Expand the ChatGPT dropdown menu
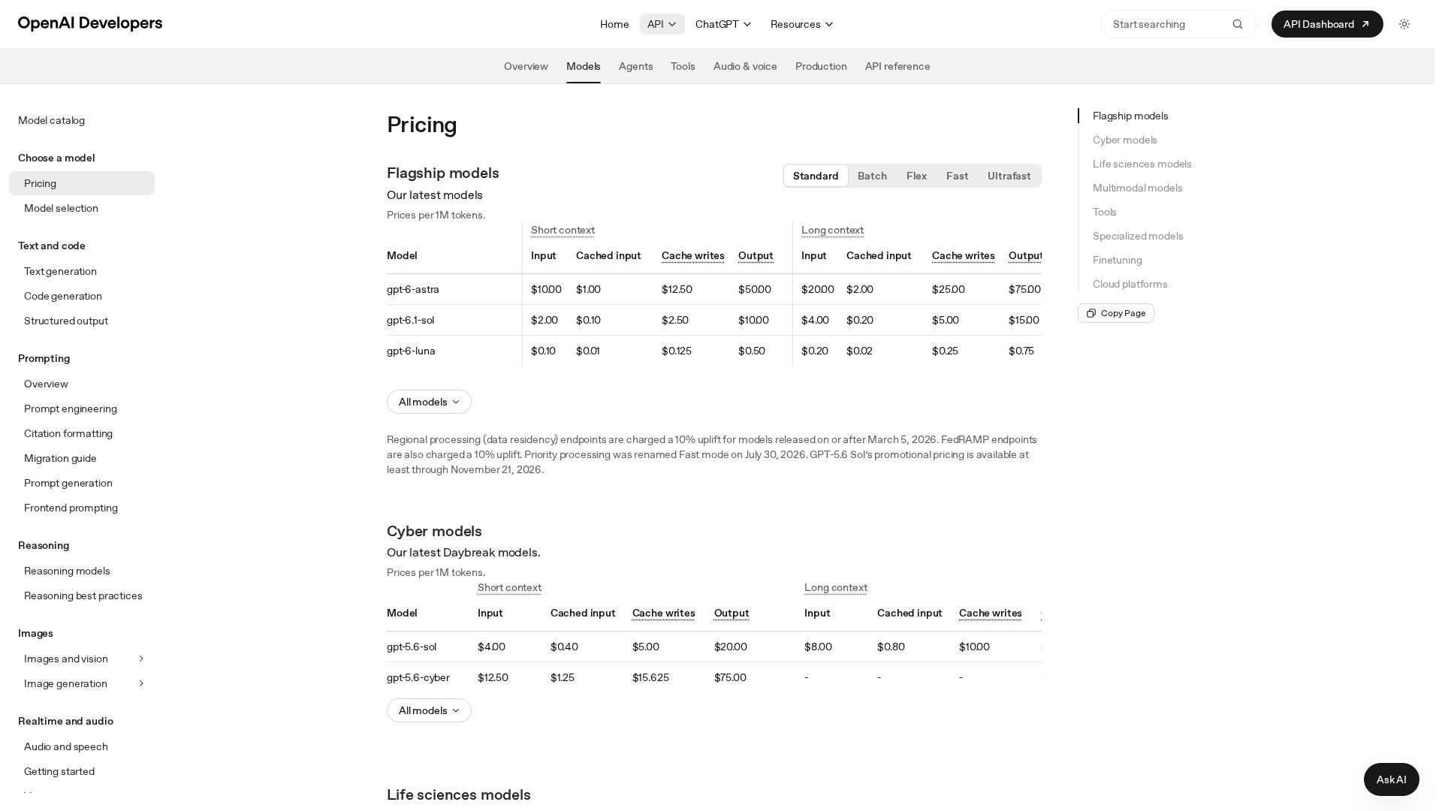The image size is (1442, 811). [x=723, y=24]
